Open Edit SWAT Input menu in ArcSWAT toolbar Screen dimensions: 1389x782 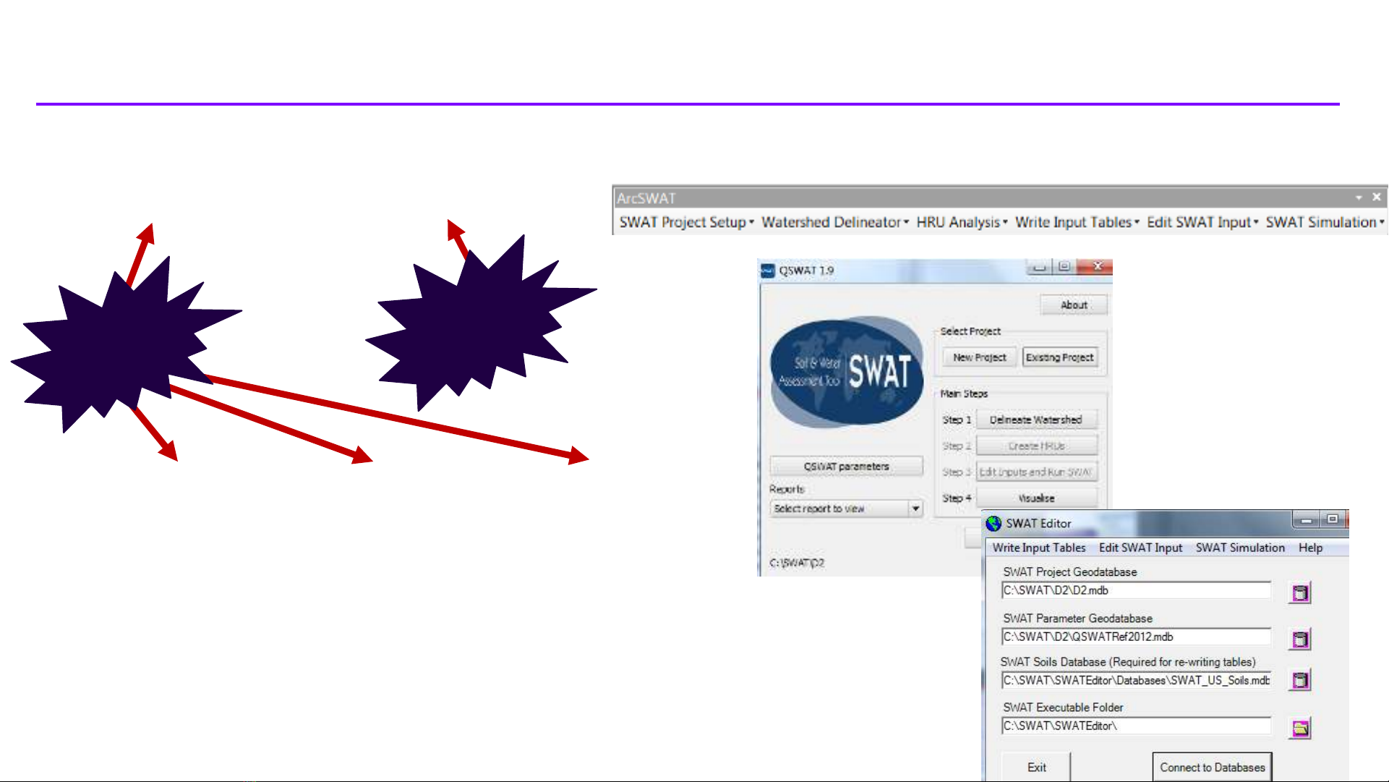click(x=1202, y=222)
